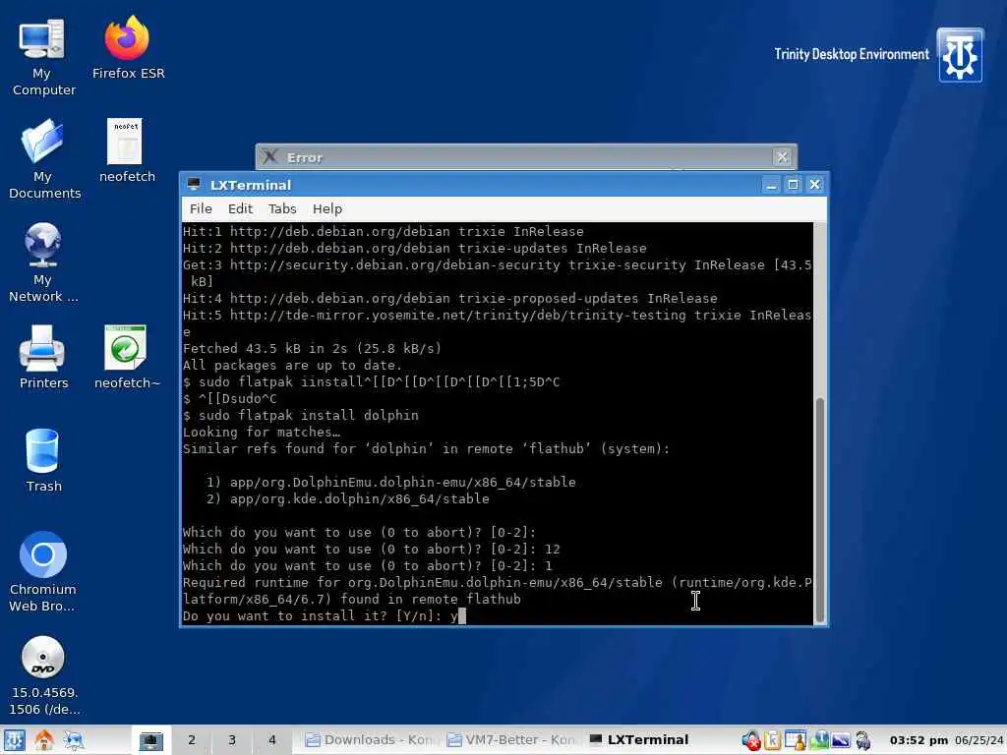Click the 'app/org.kde.dolphin/x86_64/stable' line
The width and height of the screenshot is (1007, 755).
click(359, 498)
